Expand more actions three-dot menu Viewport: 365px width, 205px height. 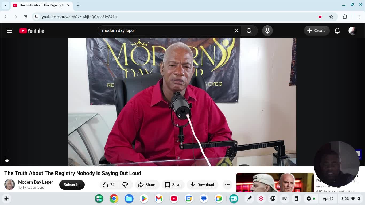227,185
